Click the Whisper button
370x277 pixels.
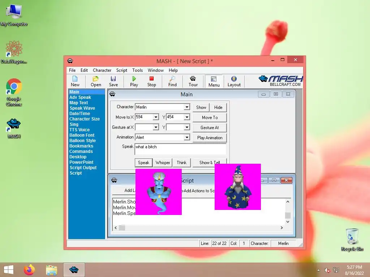point(163,163)
